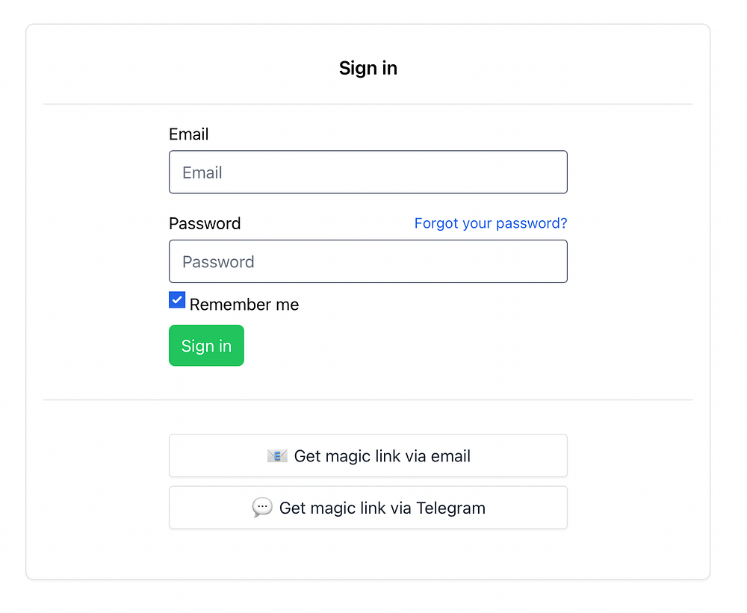Click the Email label above the field
The image size is (747, 613).
pos(188,134)
